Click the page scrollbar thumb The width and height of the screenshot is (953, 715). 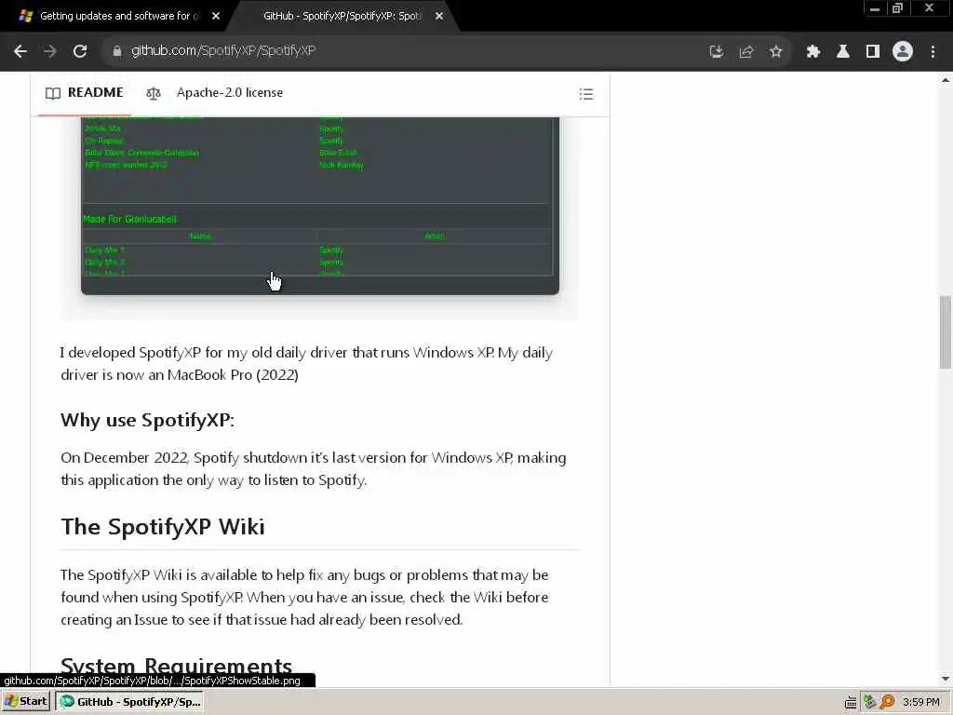tap(946, 332)
